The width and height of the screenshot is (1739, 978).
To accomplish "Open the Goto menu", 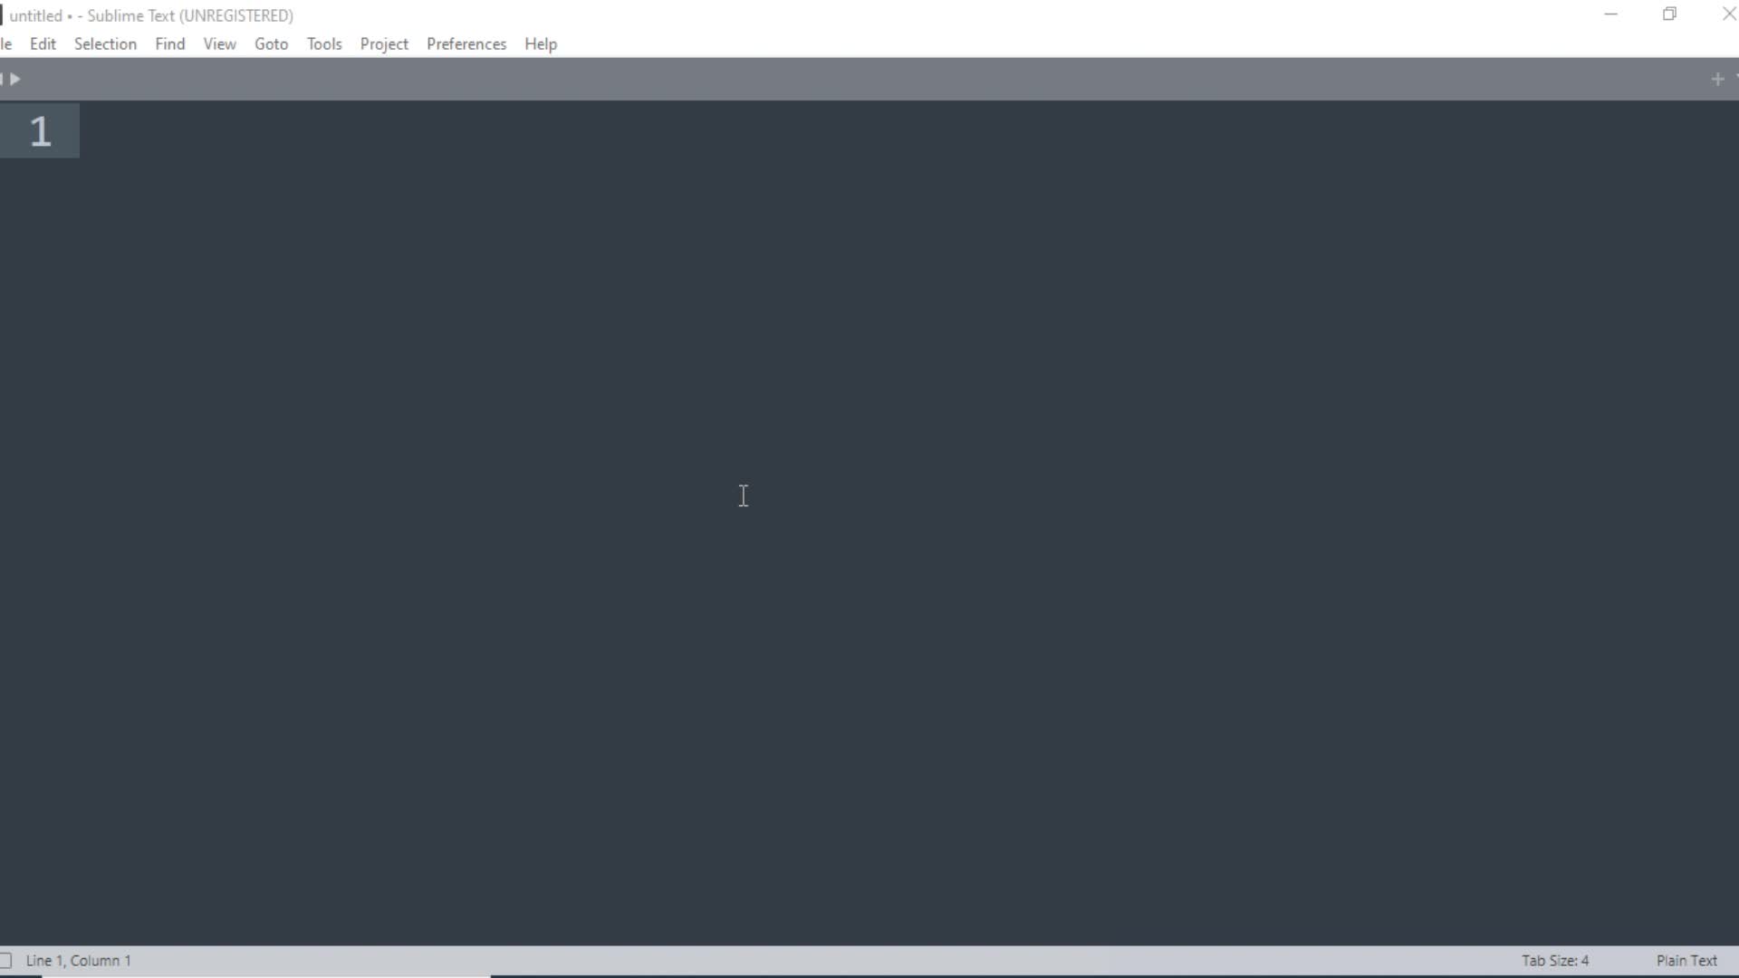I will tap(270, 44).
